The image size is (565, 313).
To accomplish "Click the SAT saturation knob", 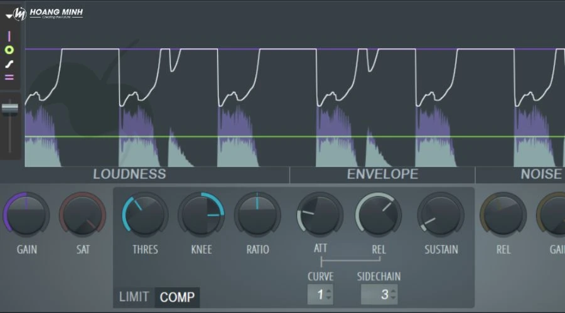I will click(82, 215).
